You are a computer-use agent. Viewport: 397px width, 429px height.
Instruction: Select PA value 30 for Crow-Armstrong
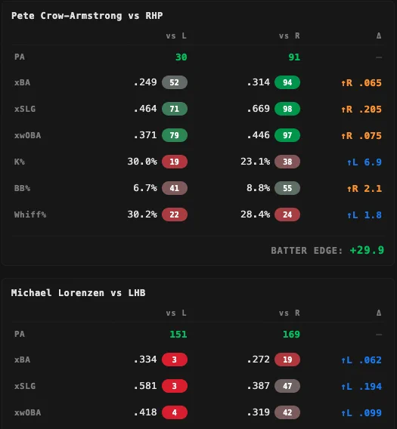(x=181, y=57)
